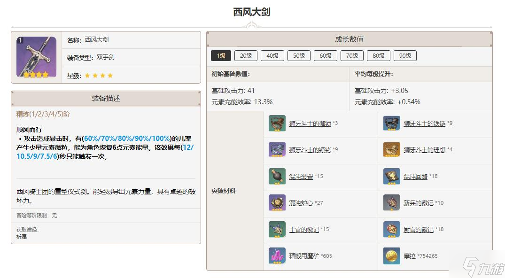Open the 狮牙斗士的枷锁 link
The image size is (505, 278).
310,124
